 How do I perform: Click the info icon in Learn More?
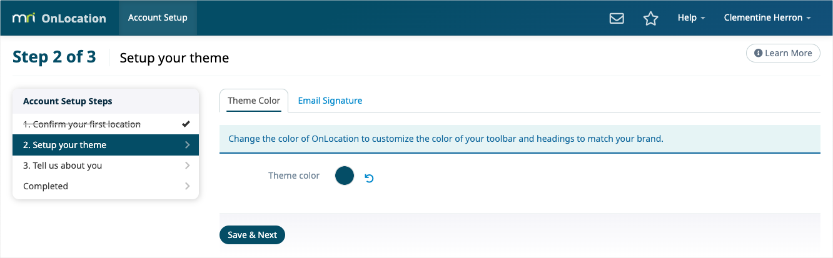[x=758, y=53]
